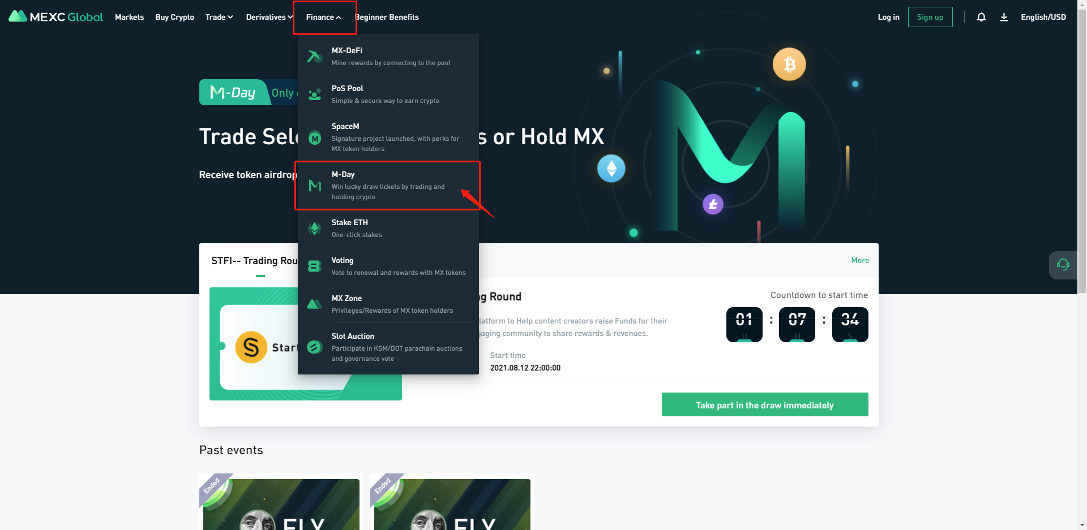The width and height of the screenshot is (1087, 530).
Task: Expand the Derivatives dropdown menu
Action: [x=269, y=17]
